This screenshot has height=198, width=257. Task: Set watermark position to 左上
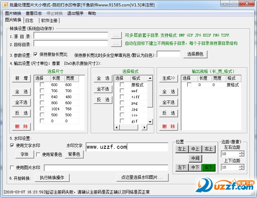coord(182,149)
